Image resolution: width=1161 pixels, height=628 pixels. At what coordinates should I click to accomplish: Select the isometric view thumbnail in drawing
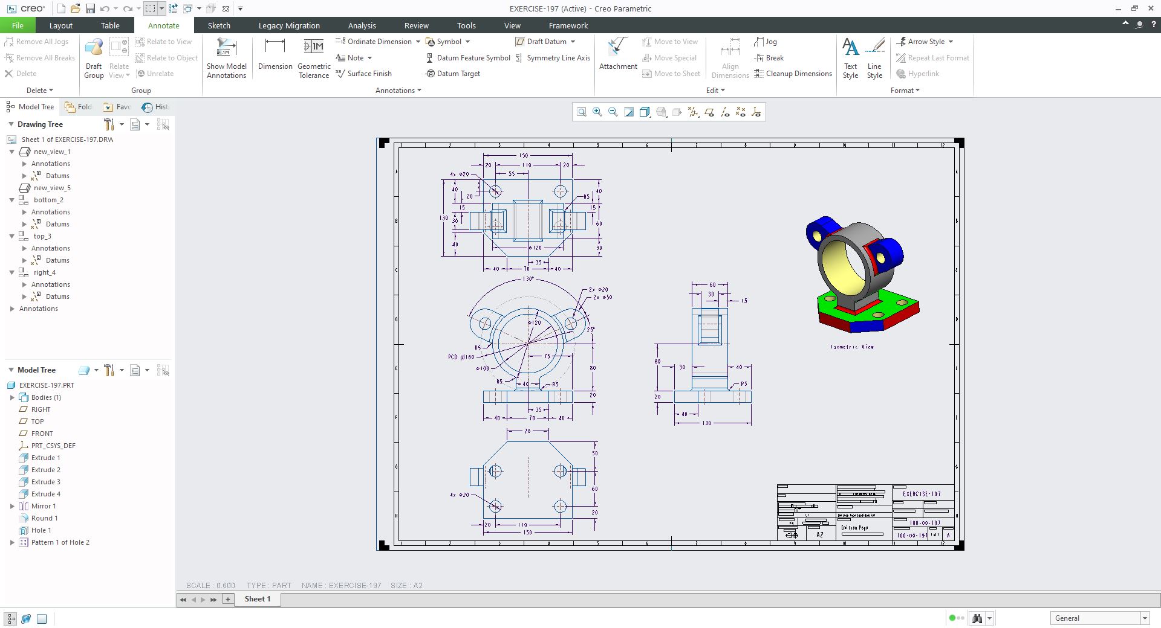(x=862, y=275)
